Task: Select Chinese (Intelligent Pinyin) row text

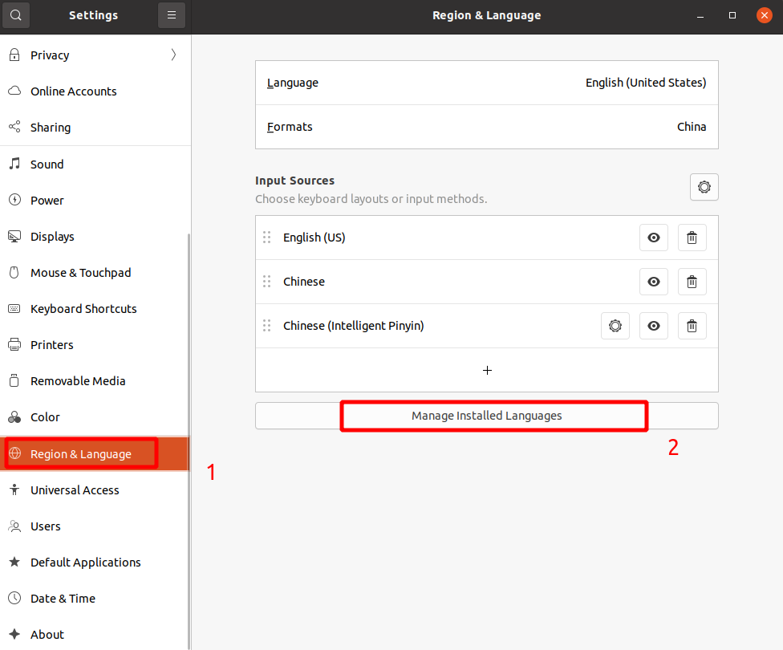Action: pyautogui.click(x=354, y=326)
